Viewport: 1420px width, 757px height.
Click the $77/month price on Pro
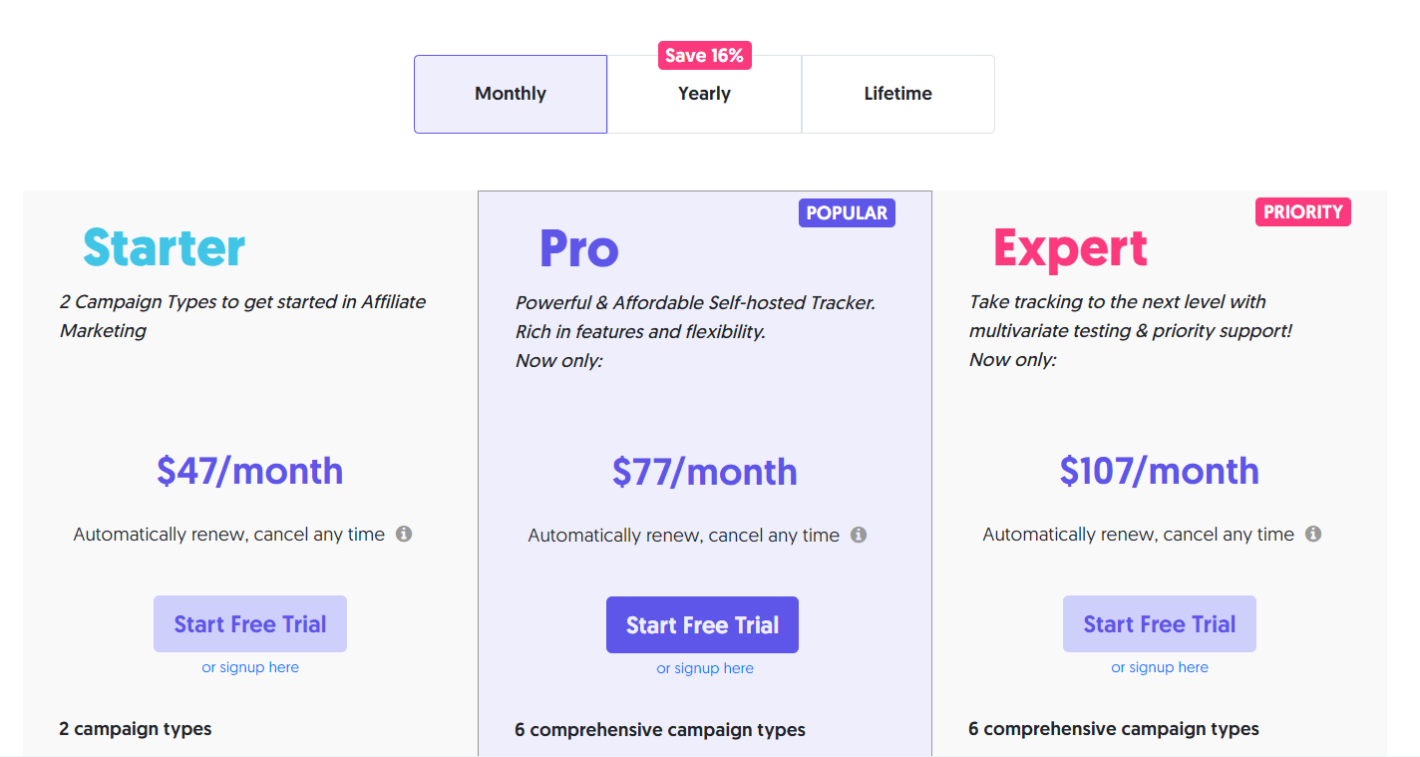tap(702, 471)
